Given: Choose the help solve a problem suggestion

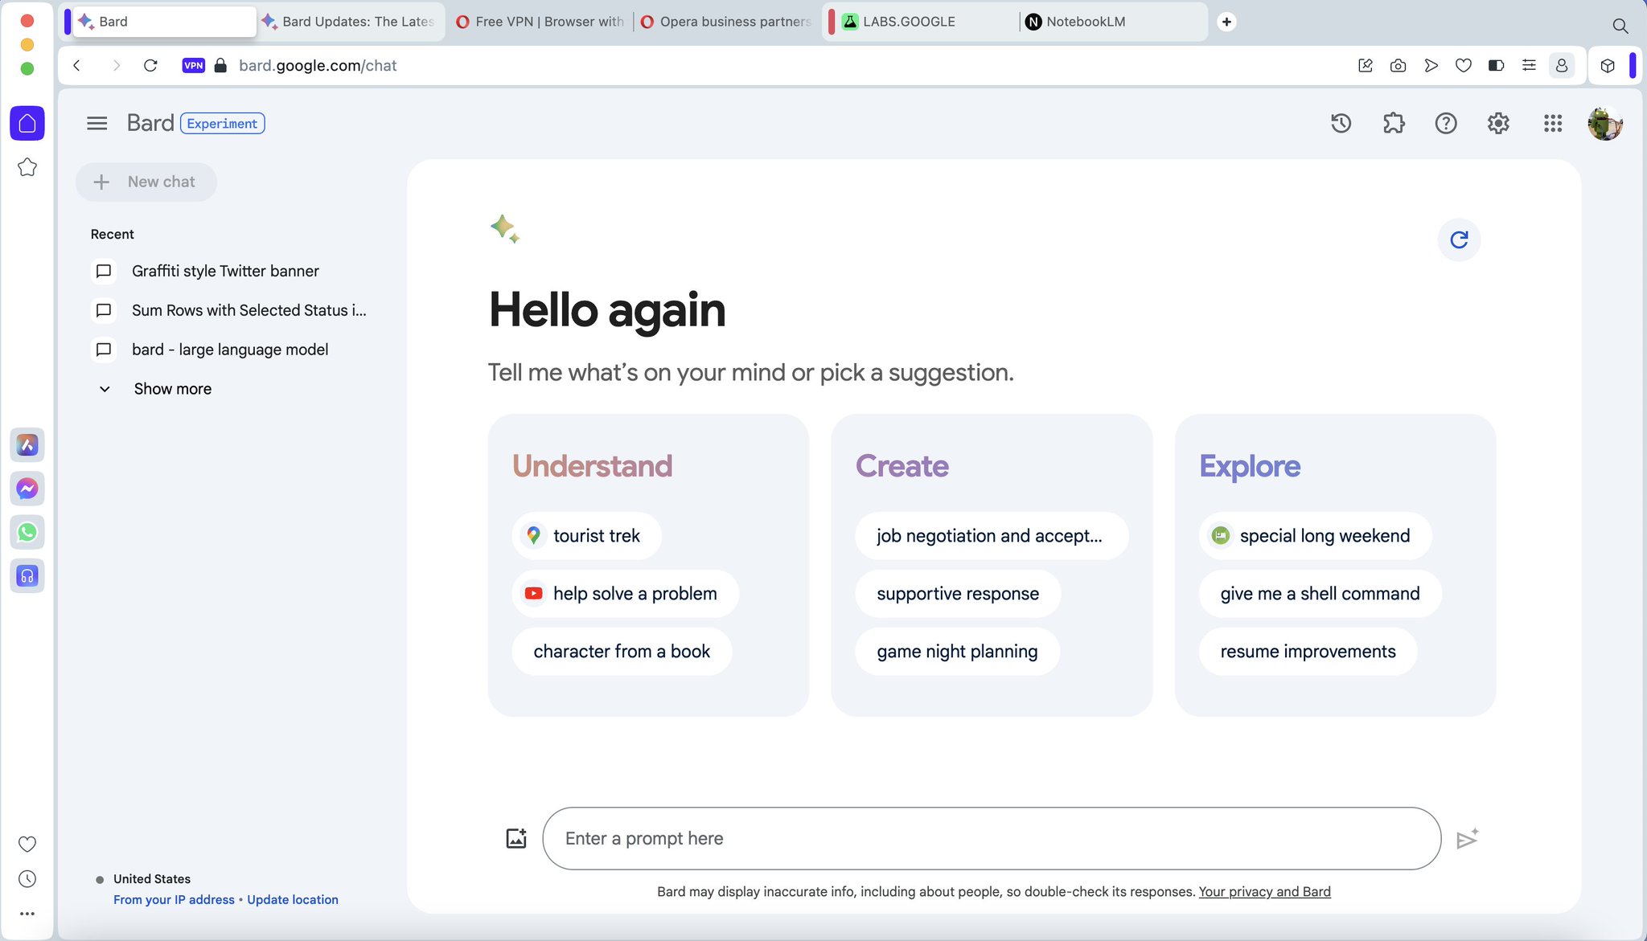Looking at the screenshot, I should (x=625, y=594).
